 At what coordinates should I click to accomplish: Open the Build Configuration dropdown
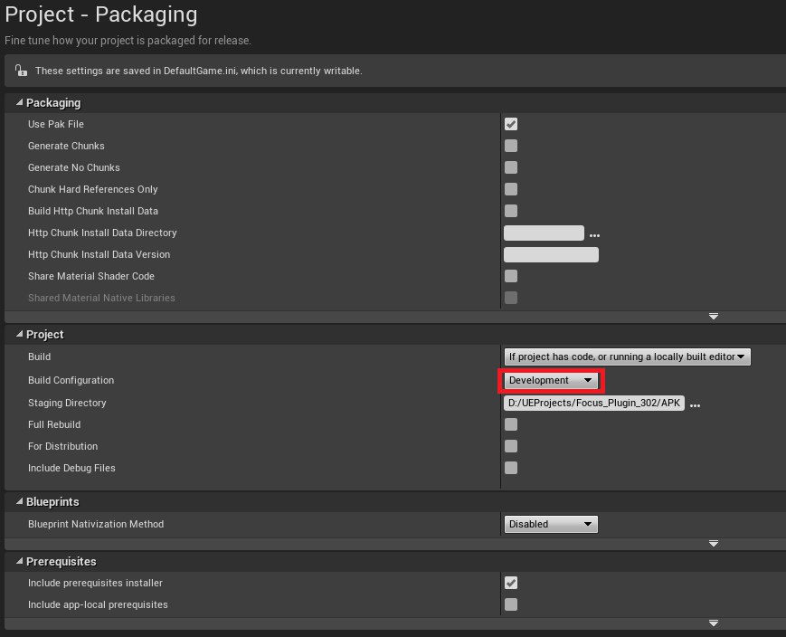point(550,381)
